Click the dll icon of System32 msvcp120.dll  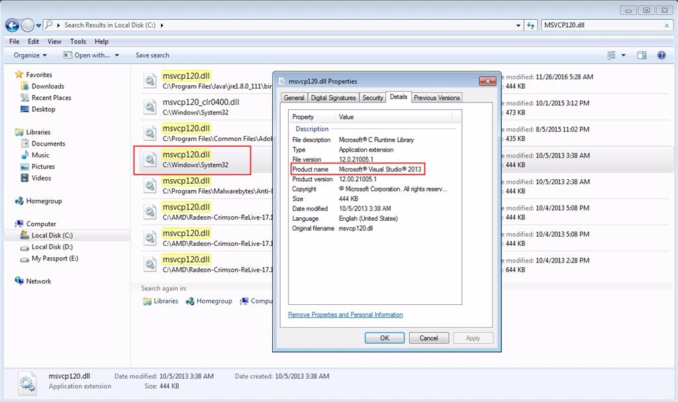tap(150, 159)
